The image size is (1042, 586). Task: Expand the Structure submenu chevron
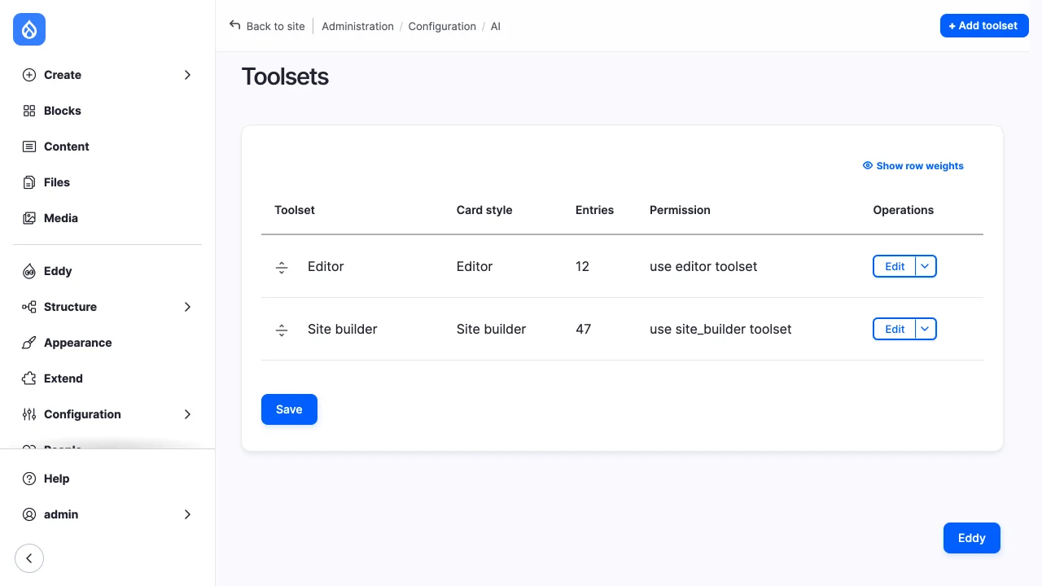coord(187,307)
